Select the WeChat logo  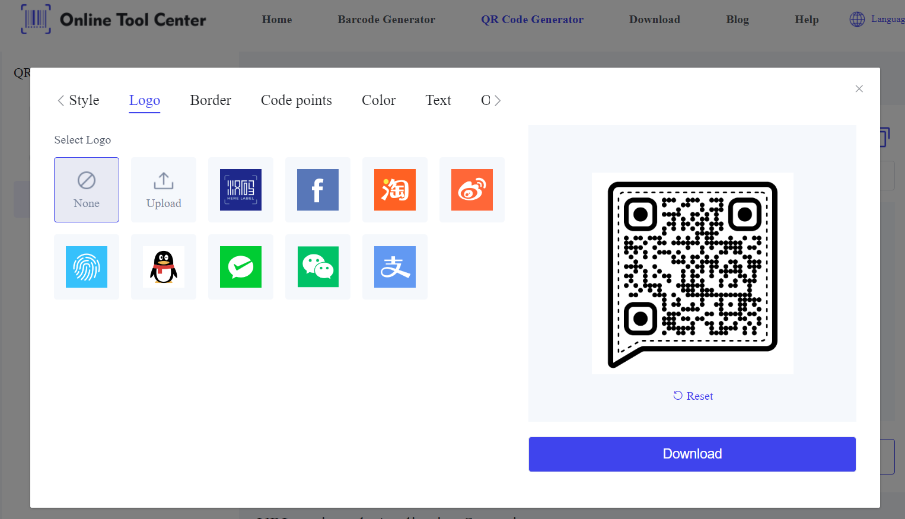tap(318, 267)
